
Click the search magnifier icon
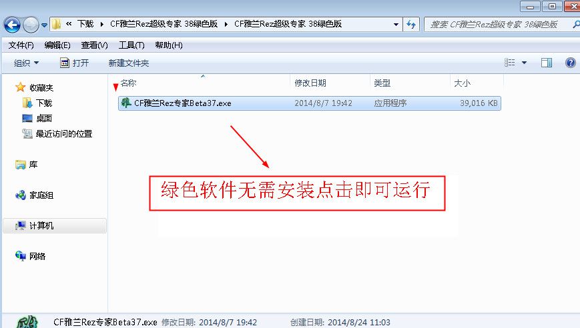pos(575,25)
